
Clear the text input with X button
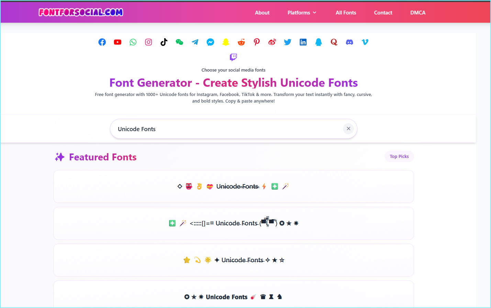pyautogui.click(x=348, y=129)
